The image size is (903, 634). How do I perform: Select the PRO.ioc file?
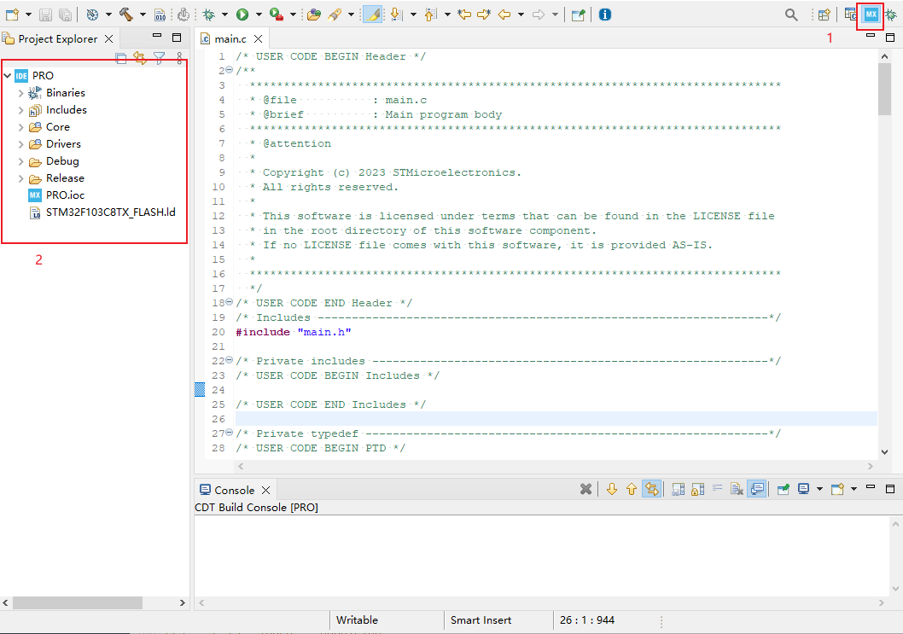click(x=56, y=195)
